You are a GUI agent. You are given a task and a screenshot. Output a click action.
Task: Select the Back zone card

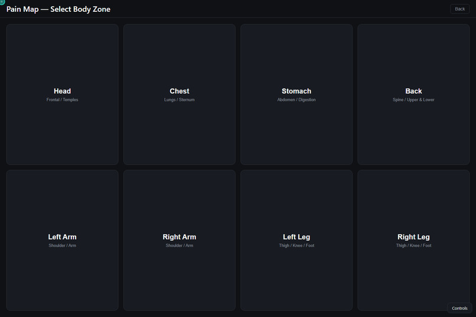(413, 94)
